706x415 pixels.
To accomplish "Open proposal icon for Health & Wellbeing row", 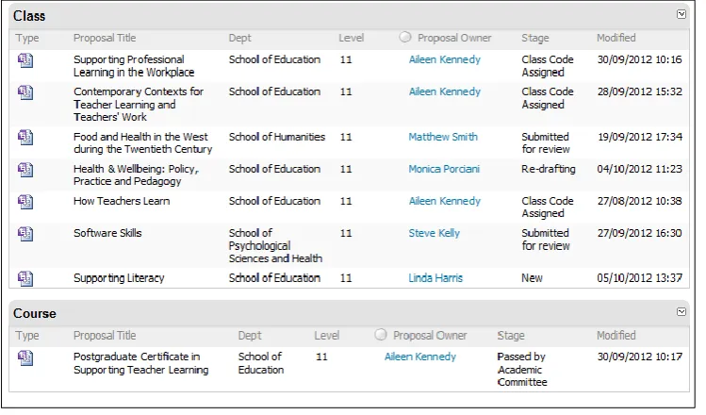I will [25, 170].
